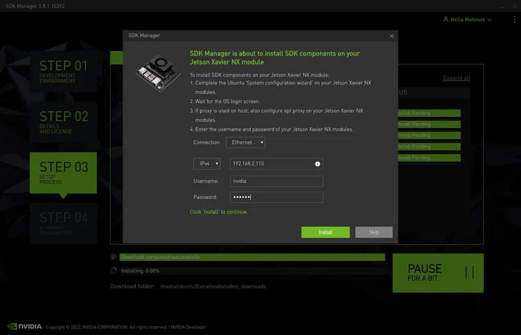Click the IP address field showing 192.168.2.113
This screenshot has height=335, width=521.
(276, 163)
